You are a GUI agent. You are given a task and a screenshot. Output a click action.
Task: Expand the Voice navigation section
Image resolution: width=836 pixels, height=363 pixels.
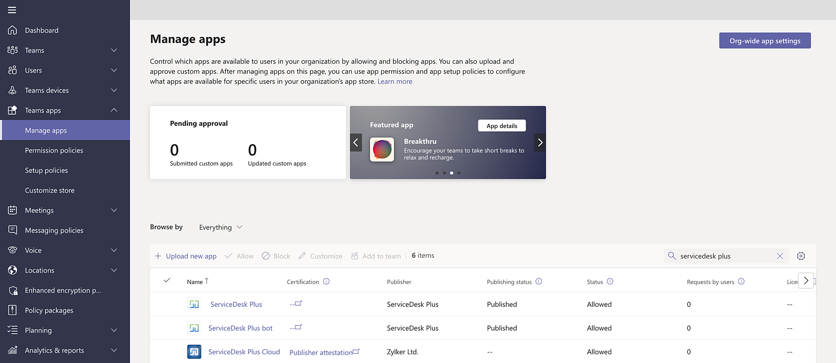[114, 250]
